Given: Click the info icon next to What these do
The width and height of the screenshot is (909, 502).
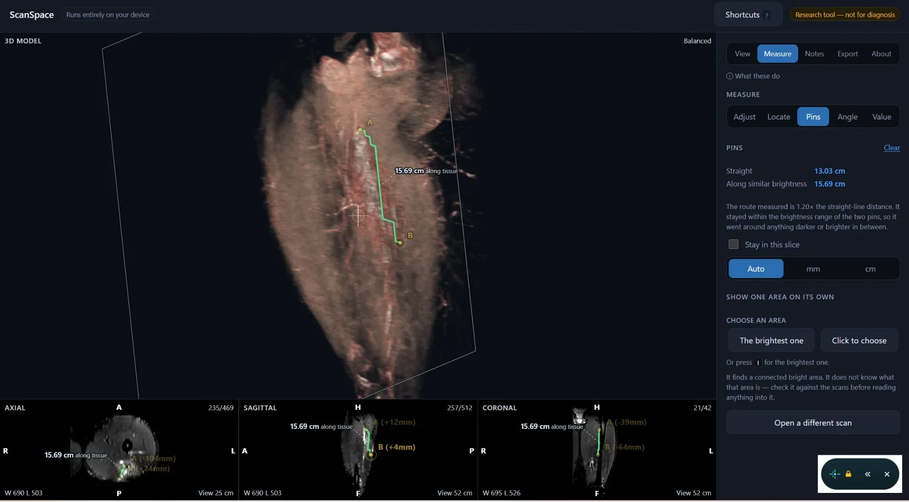Looking at the screenshot, I should (x=729, y=76).
